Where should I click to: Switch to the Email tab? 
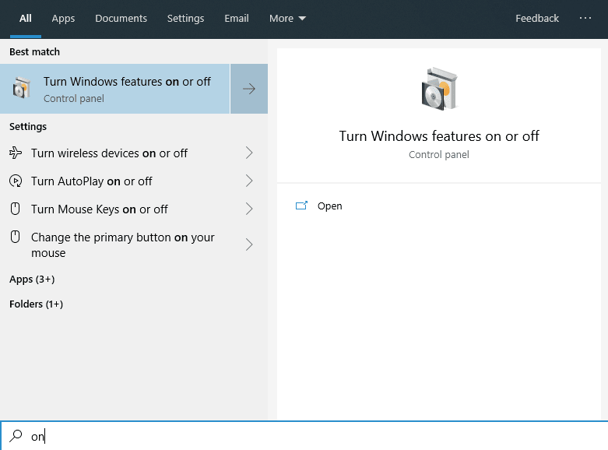237,18
